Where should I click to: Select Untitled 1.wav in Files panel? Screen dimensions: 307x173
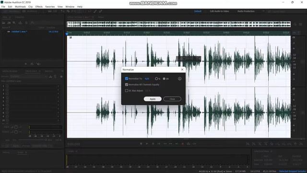[19, 32]
